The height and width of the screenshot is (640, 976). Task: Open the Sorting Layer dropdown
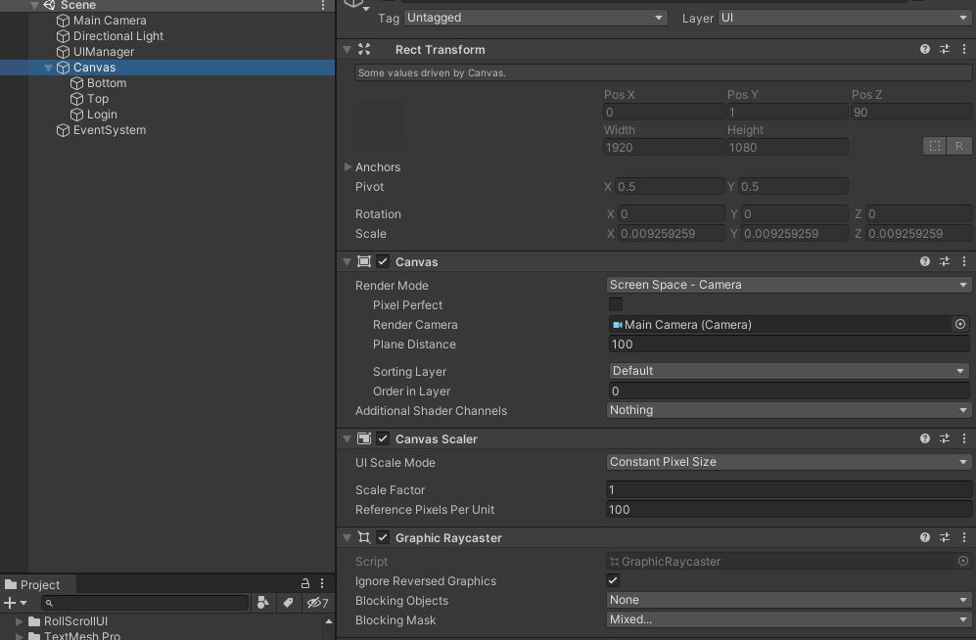pyautogui.click(x=789, y=371)
